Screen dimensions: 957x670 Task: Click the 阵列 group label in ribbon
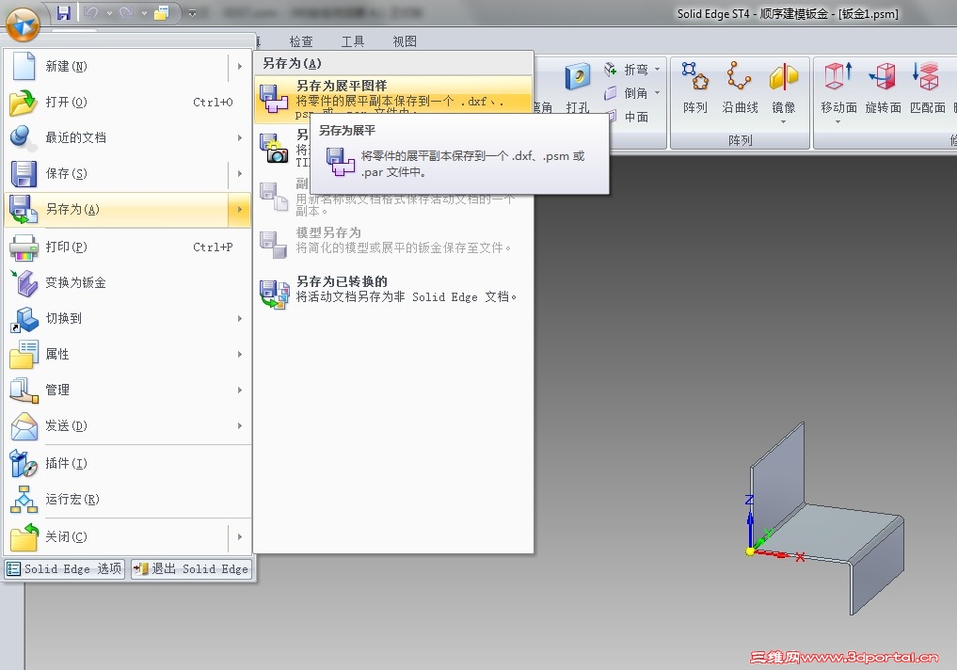(x=740, y=140)
